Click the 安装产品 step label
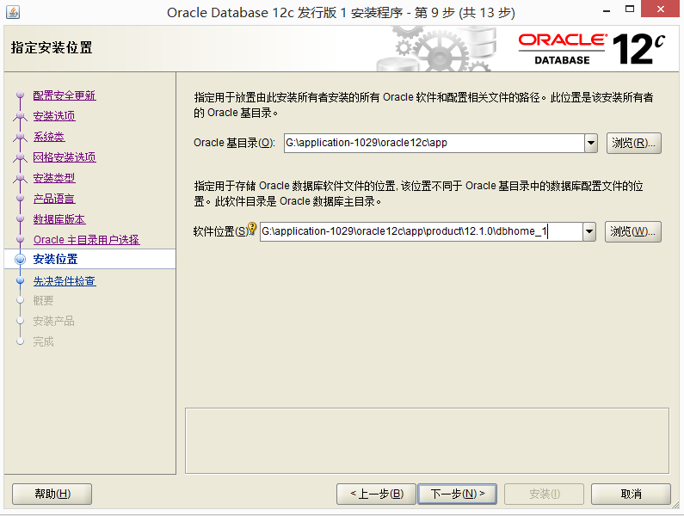 53,321
